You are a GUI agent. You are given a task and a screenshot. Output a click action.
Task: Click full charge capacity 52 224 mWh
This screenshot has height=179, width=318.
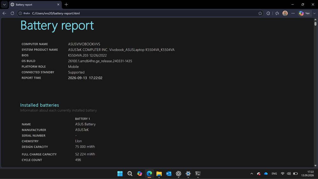pyautogui.click(x=85, y=154)
